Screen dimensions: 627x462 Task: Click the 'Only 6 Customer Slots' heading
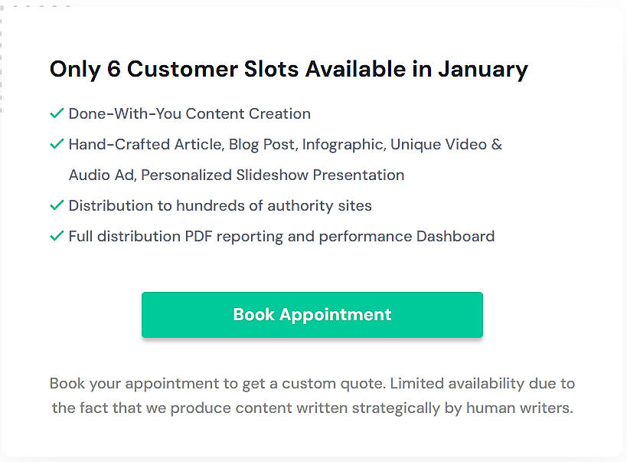tap(289, 69)
